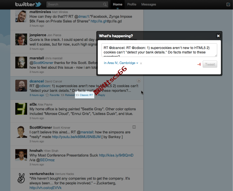Open the hnshah username link
Viewport: 233px width, 191px height.
(x=36, y=151)
